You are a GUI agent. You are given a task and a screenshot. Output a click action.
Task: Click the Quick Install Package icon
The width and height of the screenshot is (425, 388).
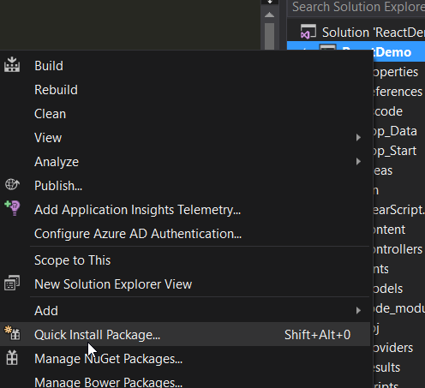click(x=12, y=333)
